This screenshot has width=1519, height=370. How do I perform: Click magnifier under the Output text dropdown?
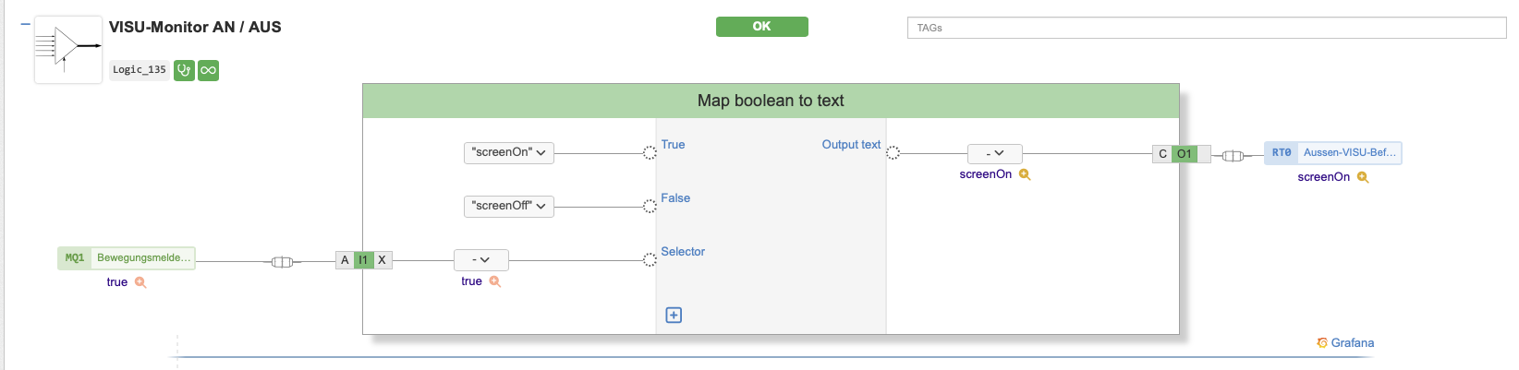click(x=1025, y=174)
